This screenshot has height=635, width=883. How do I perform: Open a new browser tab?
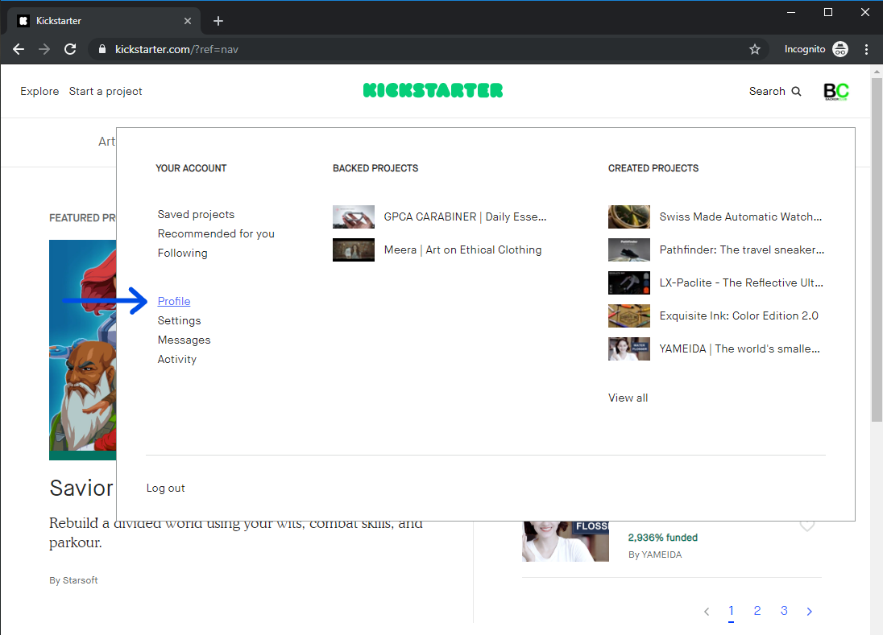click(218, 21)
